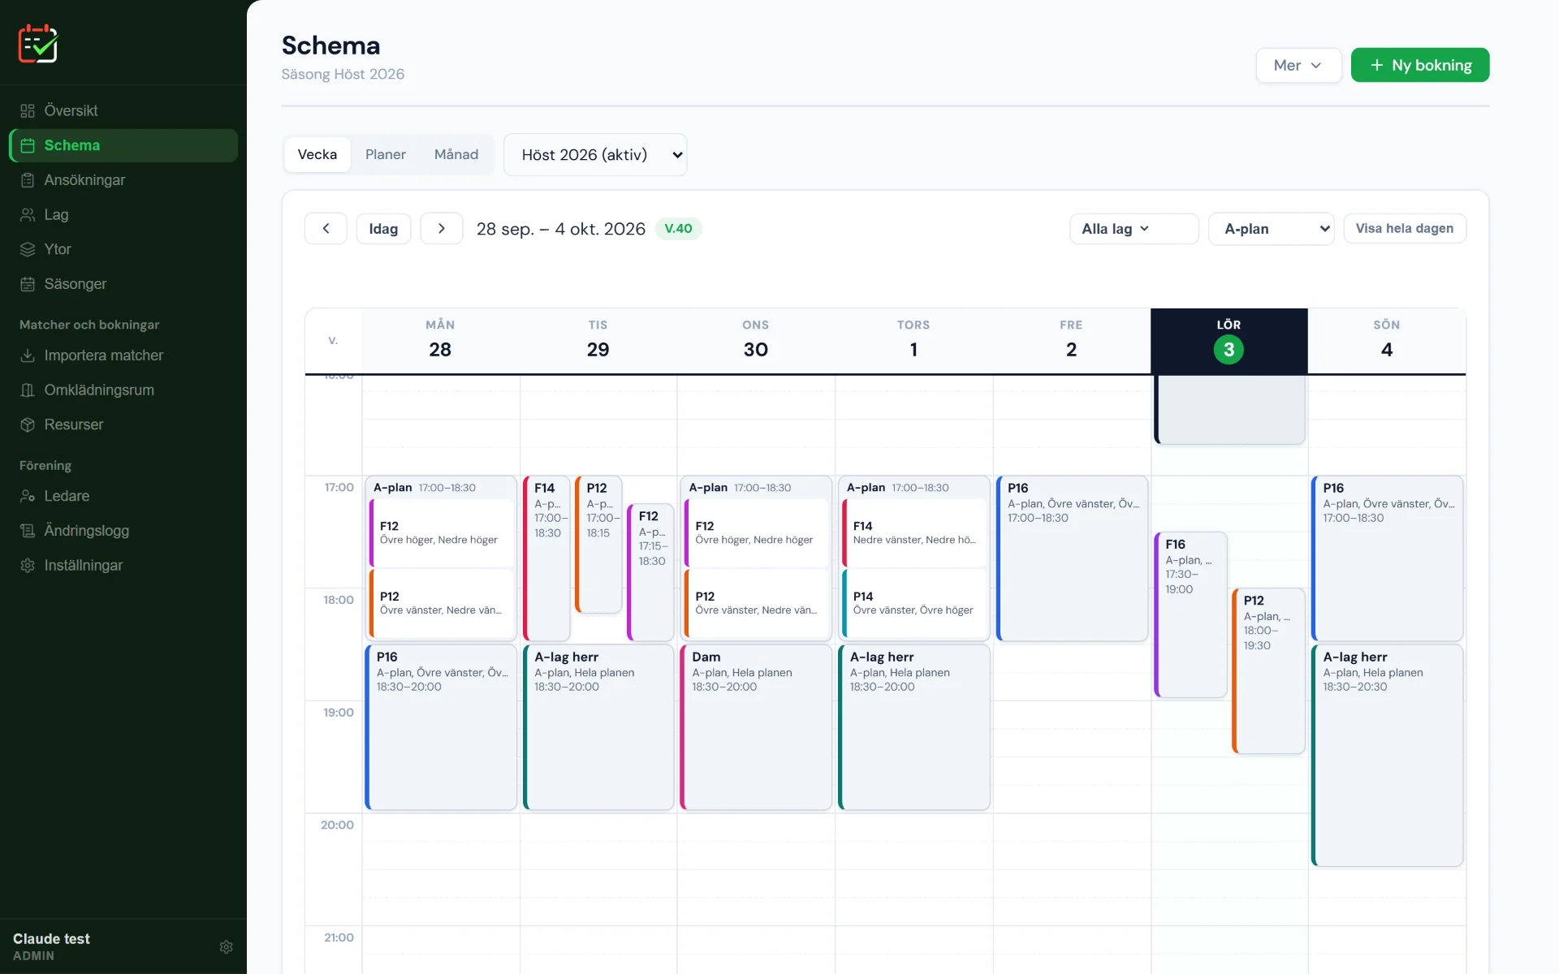The height and width of the screenshot is (974, 1559).
Task: Switch to Månad view
Action: [456, 154]
